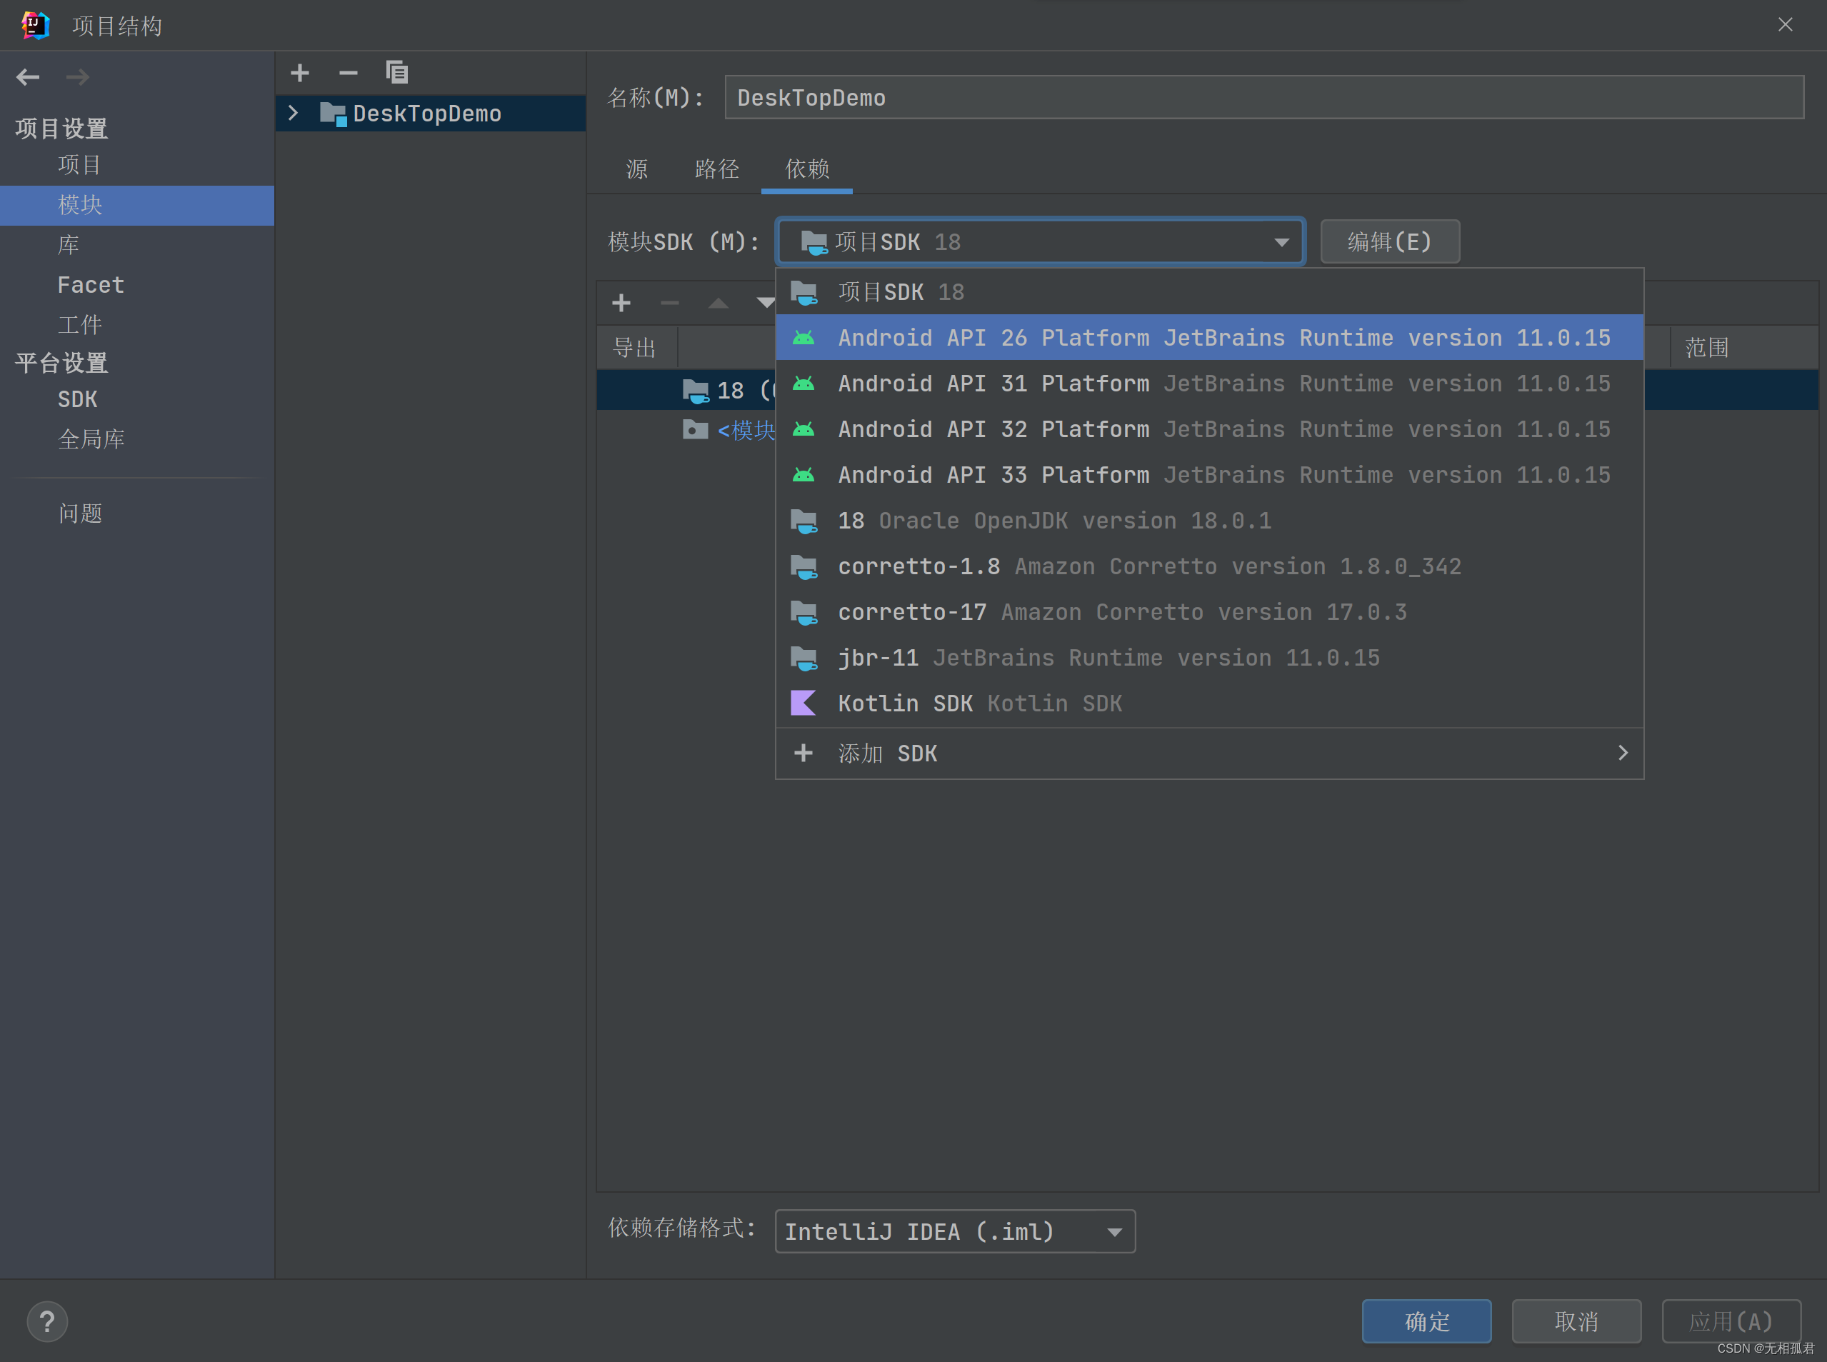
Task: Click the module name input field
Action: 1264,97
